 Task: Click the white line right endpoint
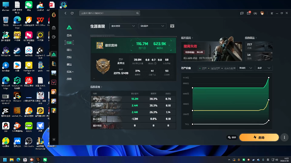pyautogui.click(x=269, y=120)
